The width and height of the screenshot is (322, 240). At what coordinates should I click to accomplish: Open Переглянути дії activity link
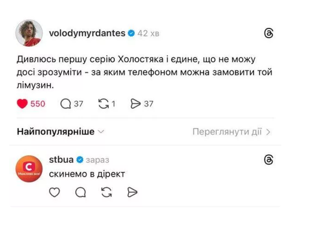tap(227, 132)
